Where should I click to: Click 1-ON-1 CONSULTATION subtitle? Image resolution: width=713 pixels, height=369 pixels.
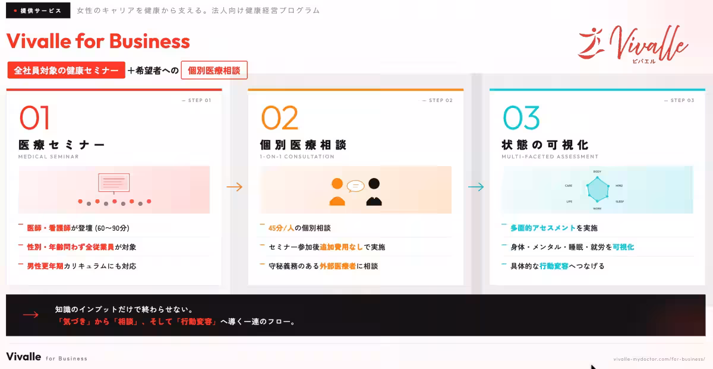[x=297, y=157]
